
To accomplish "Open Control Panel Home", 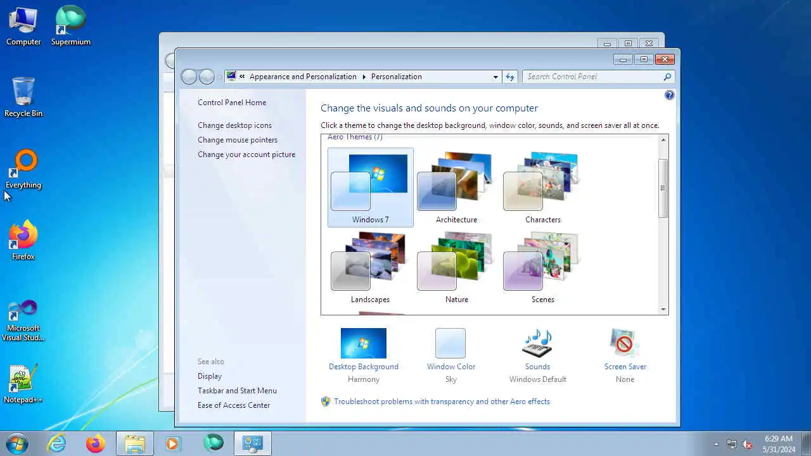I will click(x=232, y=103).
